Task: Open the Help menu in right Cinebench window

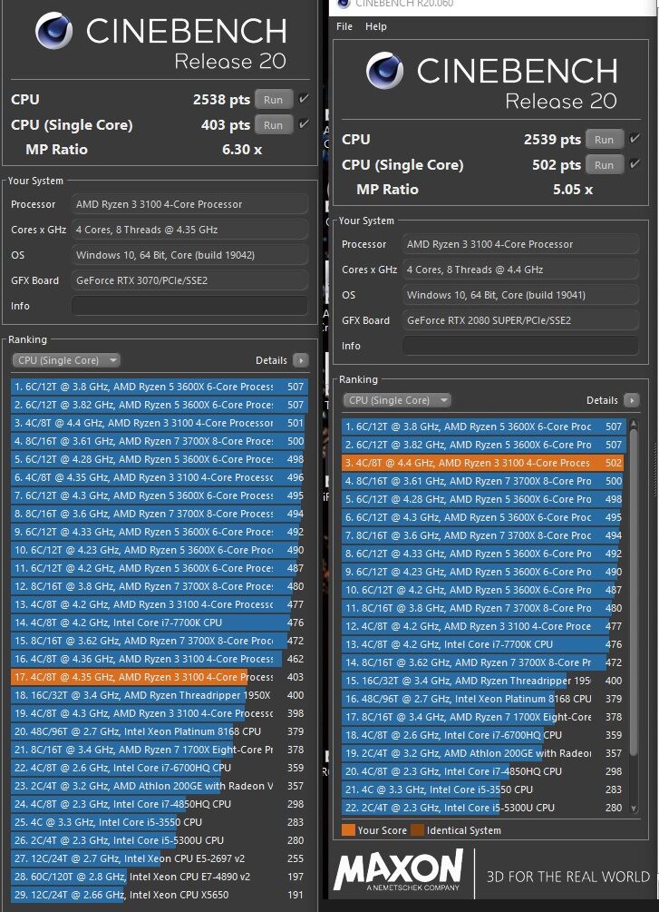Action: point(375,26)
